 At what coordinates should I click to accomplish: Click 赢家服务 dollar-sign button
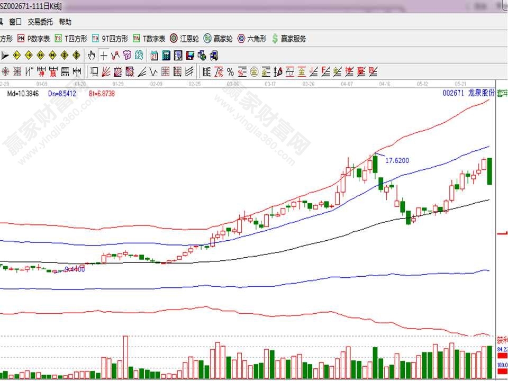tap(289, 39)
